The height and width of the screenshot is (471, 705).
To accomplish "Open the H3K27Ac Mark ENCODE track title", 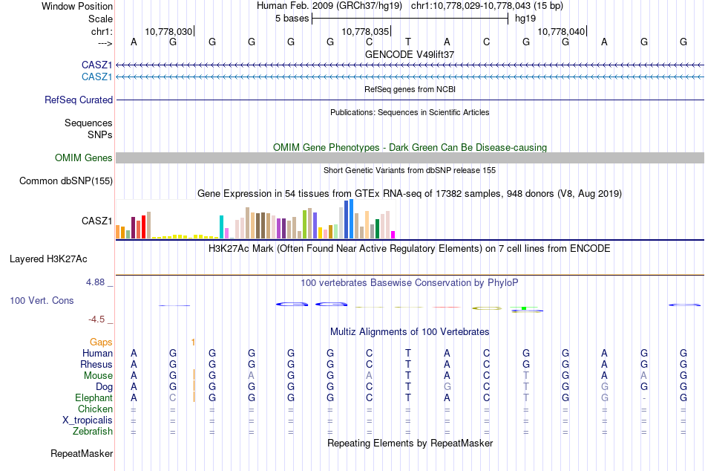I will pos(410,249).
